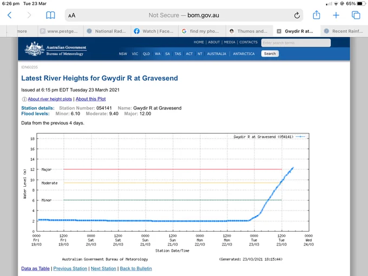Open About river height plots link
368x276 pixels.
[50, 99]
